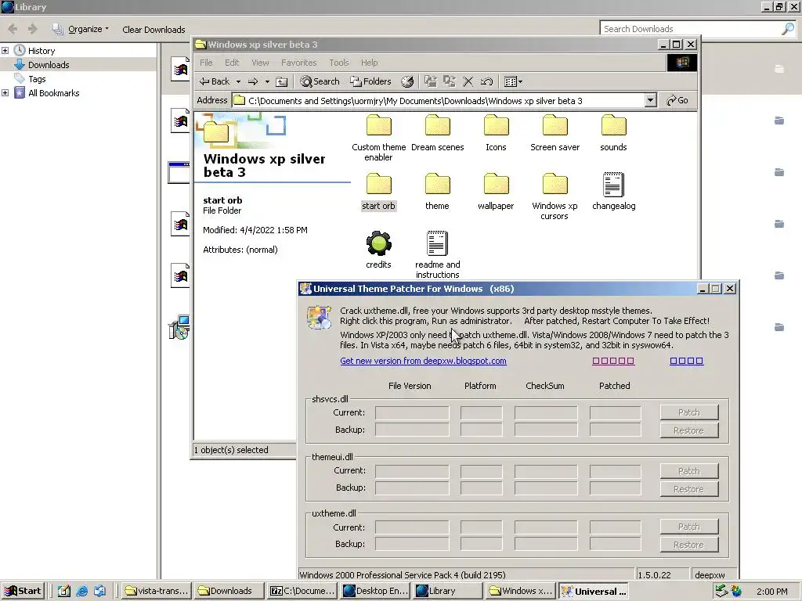This screenshot has width=802, height=601.
Task: Launch Internet Explorer from quick launch
Action: click(81, 591)
